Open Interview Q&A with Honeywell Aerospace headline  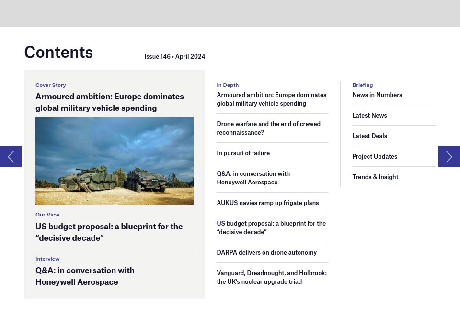click(85, 276)
